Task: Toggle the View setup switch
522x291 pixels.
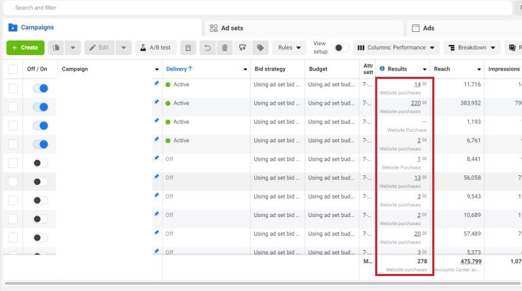Action: coord(342,48)
